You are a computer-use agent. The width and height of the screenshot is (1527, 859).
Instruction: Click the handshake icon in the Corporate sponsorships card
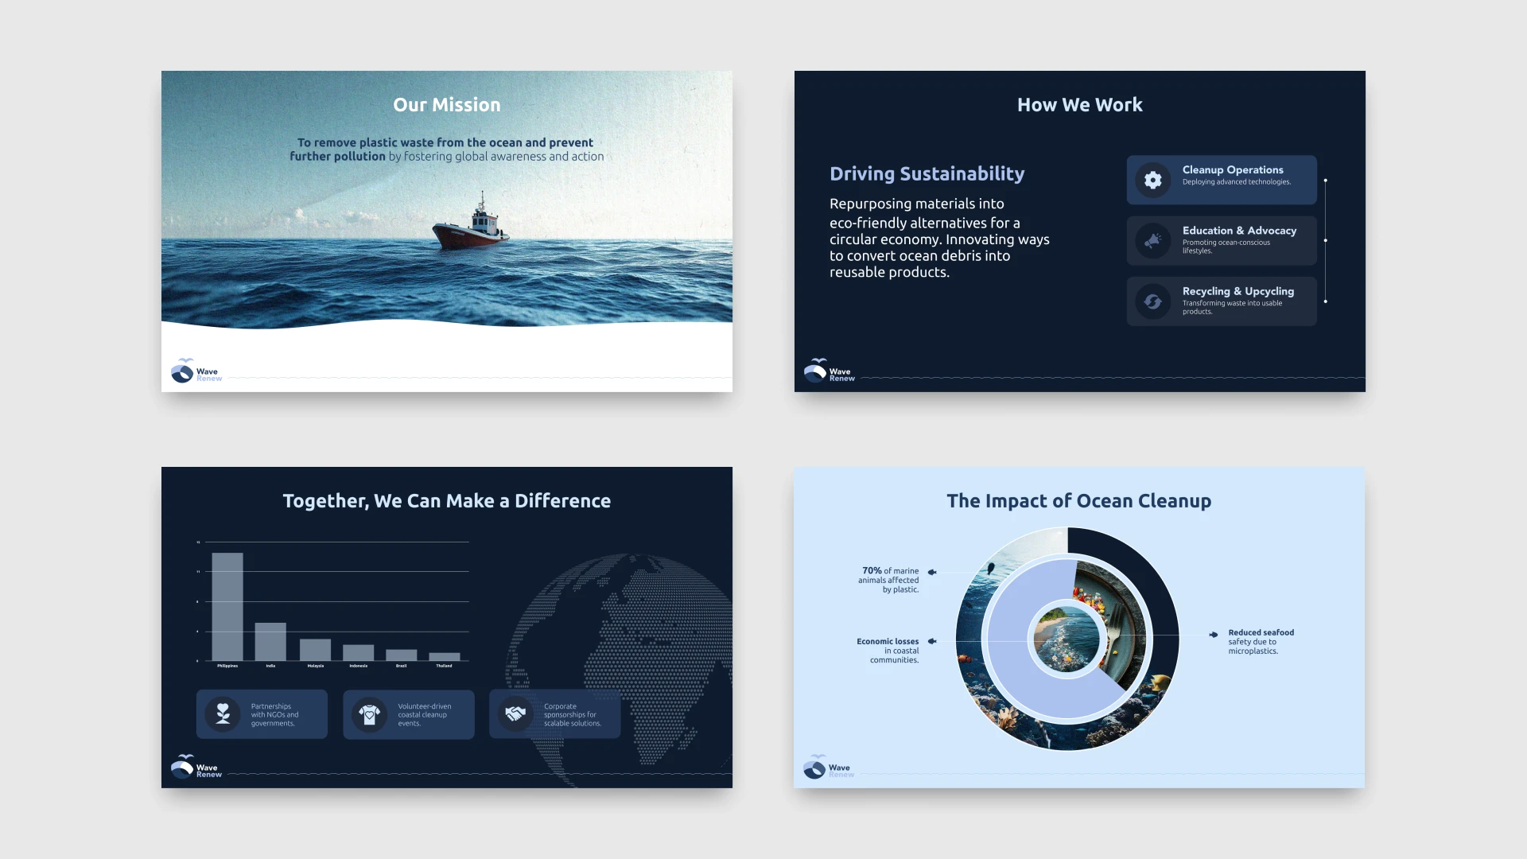click(515, 714)
